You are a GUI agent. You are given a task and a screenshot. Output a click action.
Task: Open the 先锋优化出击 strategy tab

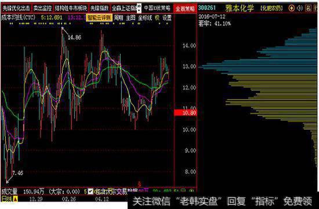pyautogui.click(x=16, y=8)
